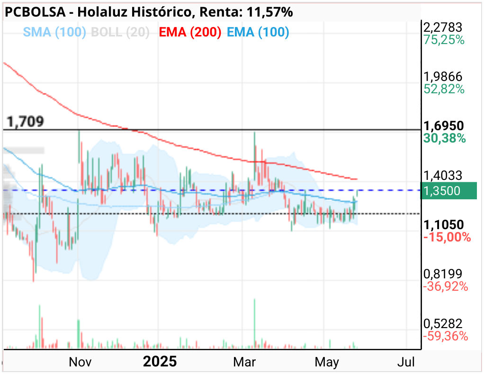The image size is (484, 374).
Task: Click the -15,00% axis percentage
Action: pyautogui.click(x=447, y=237)
